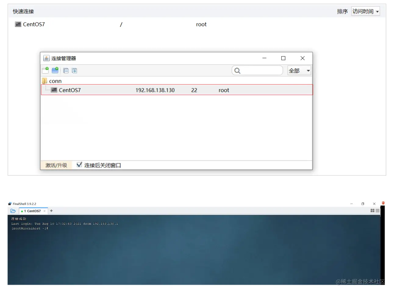Select the CentOS7 entry in 连接管理器

point(177,90)
